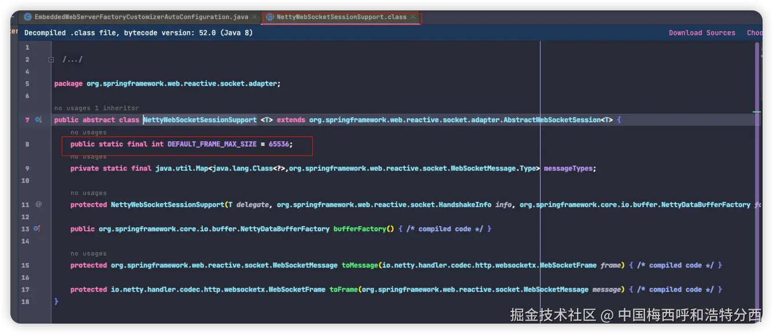
Task: Click the delegate parameter on line 11
Action: [253, 205]
